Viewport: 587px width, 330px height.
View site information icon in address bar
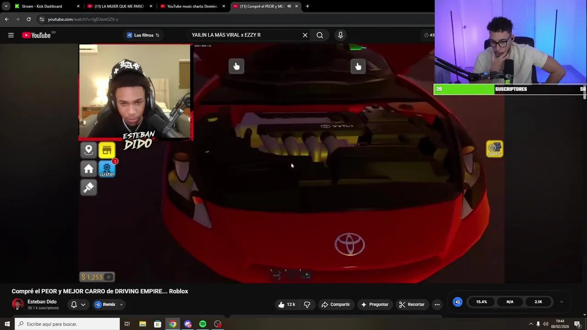click(42, 19)
